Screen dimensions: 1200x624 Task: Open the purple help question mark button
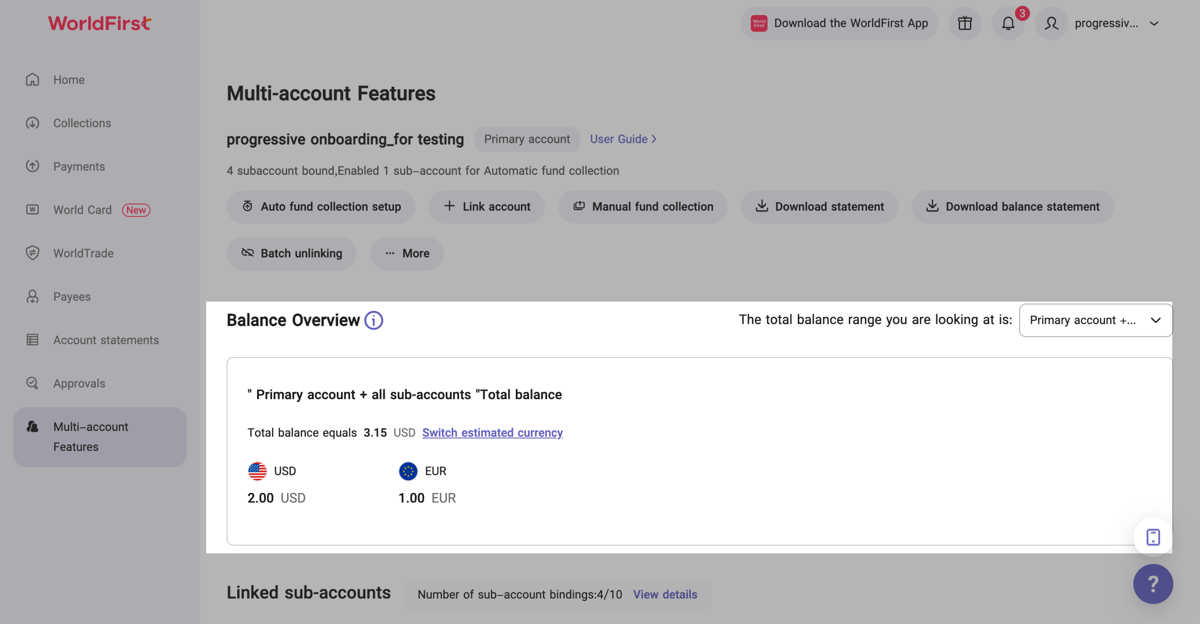tap(1152, 583)
